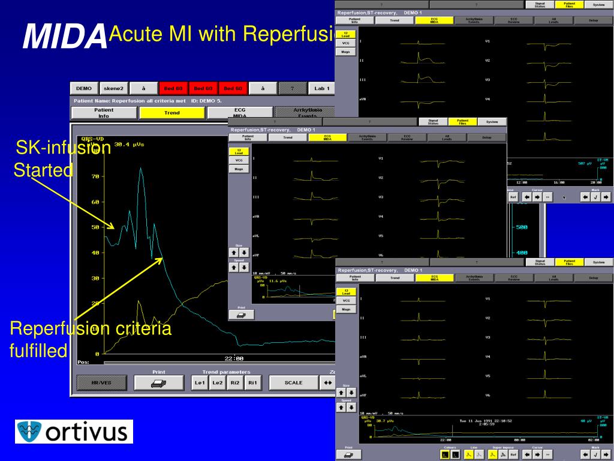Move Cursor right in top-right window

[x=537, y=197]
